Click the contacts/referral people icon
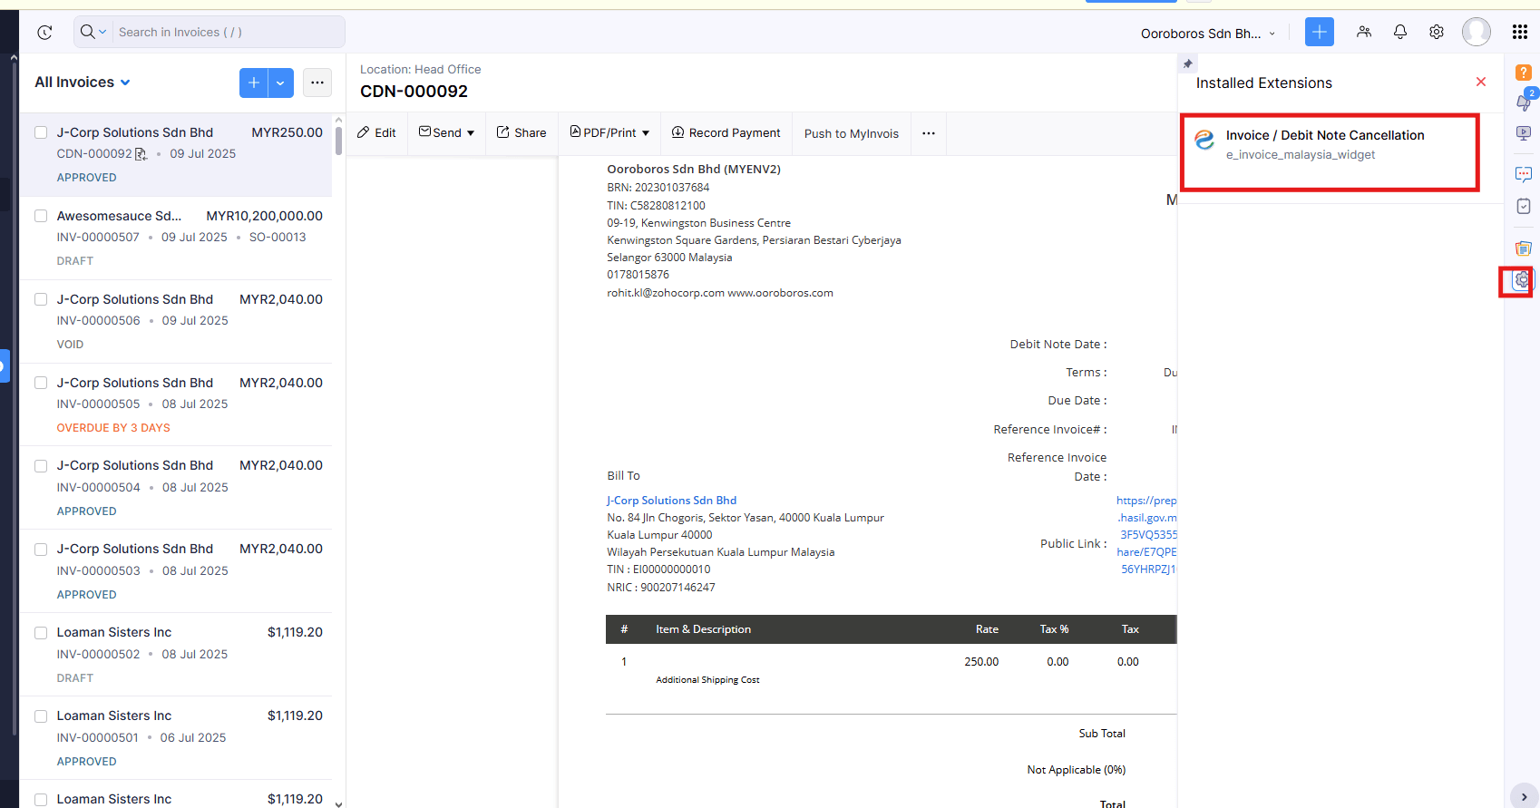 tap(1364, 32)
